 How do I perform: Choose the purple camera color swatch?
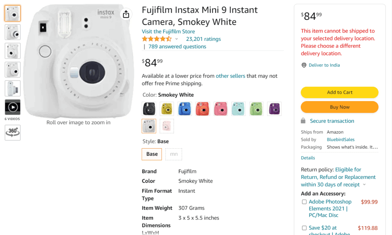coord(274,109)
